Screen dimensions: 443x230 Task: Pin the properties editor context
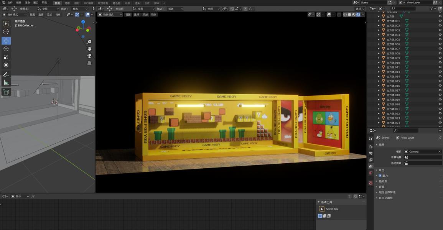coord(440,138)
